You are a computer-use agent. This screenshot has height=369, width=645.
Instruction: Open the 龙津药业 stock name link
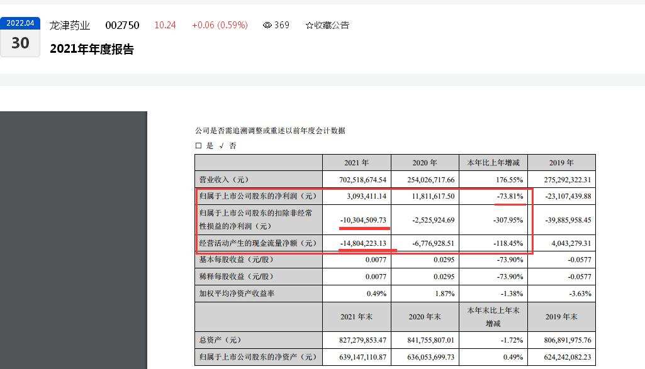click(x=69, y=26)
